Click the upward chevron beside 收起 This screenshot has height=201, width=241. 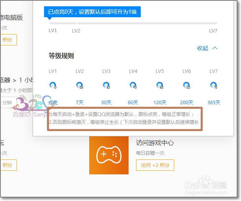tap(215, 48)
